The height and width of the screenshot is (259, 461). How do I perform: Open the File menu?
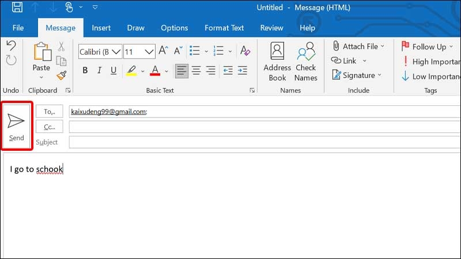18,28
